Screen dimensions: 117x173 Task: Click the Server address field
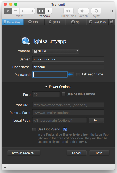click(x=68, y=59)
